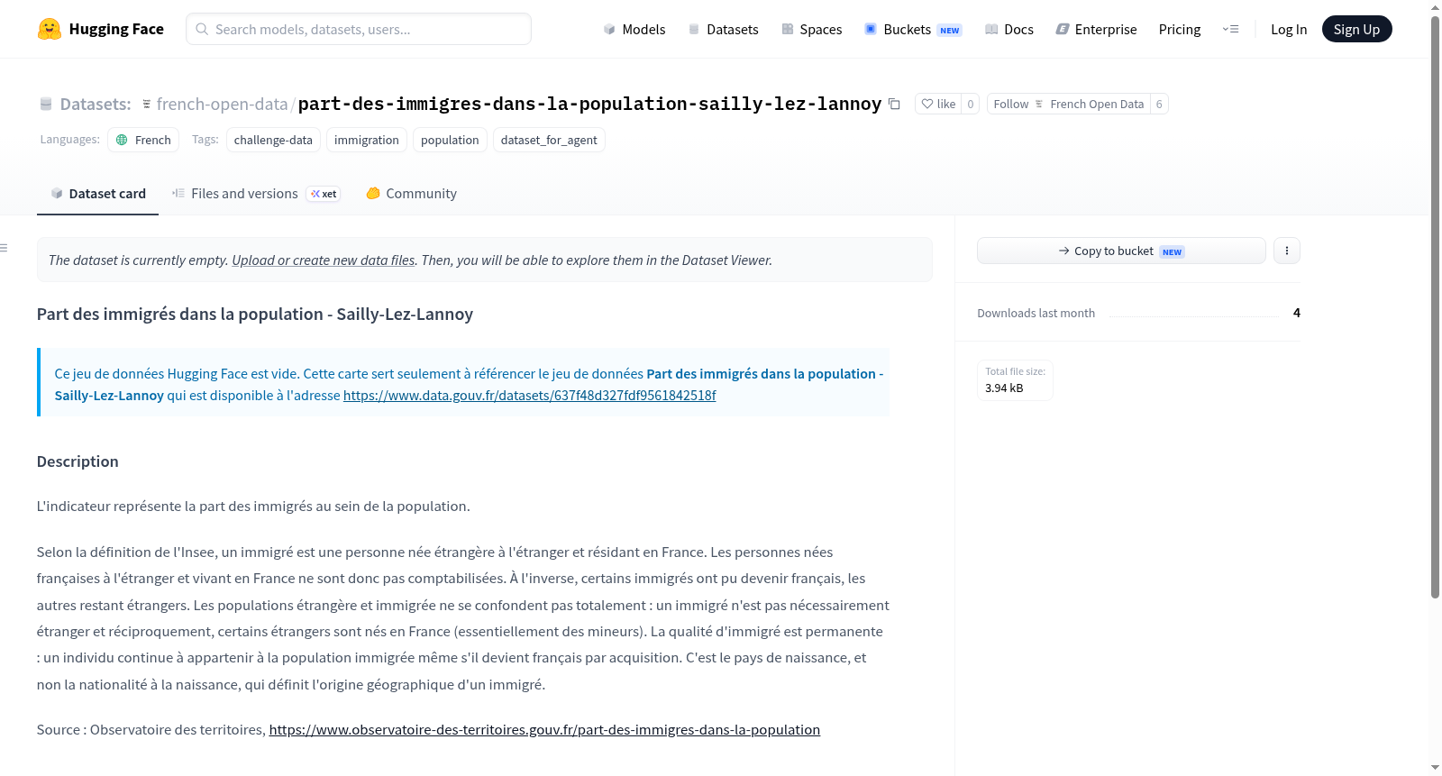Open the observatoire-des-territoires source link
Viewport: 1442px width, 776px height.
(x=544, y=730)
